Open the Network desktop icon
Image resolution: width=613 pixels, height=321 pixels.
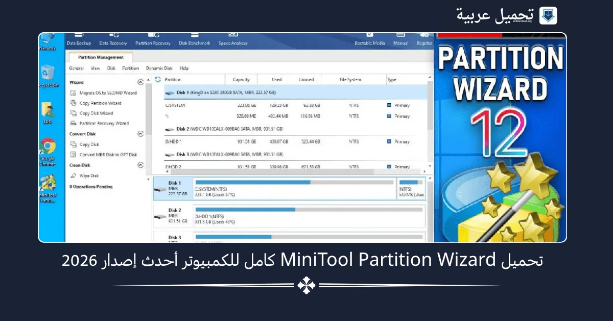47,42
